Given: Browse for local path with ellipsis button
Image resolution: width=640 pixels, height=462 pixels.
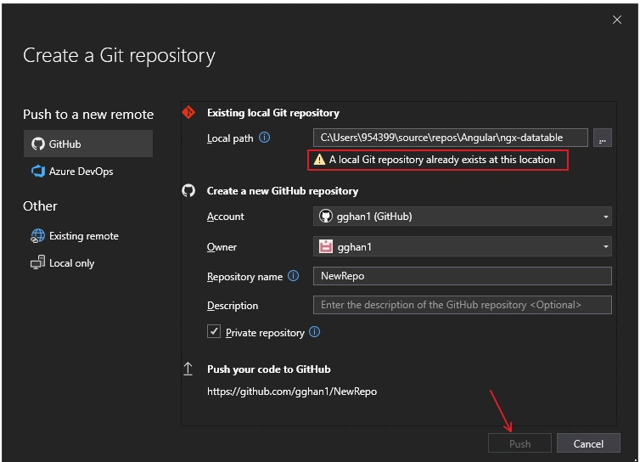Looking at the screenshot, I should [x=603, y=138].
